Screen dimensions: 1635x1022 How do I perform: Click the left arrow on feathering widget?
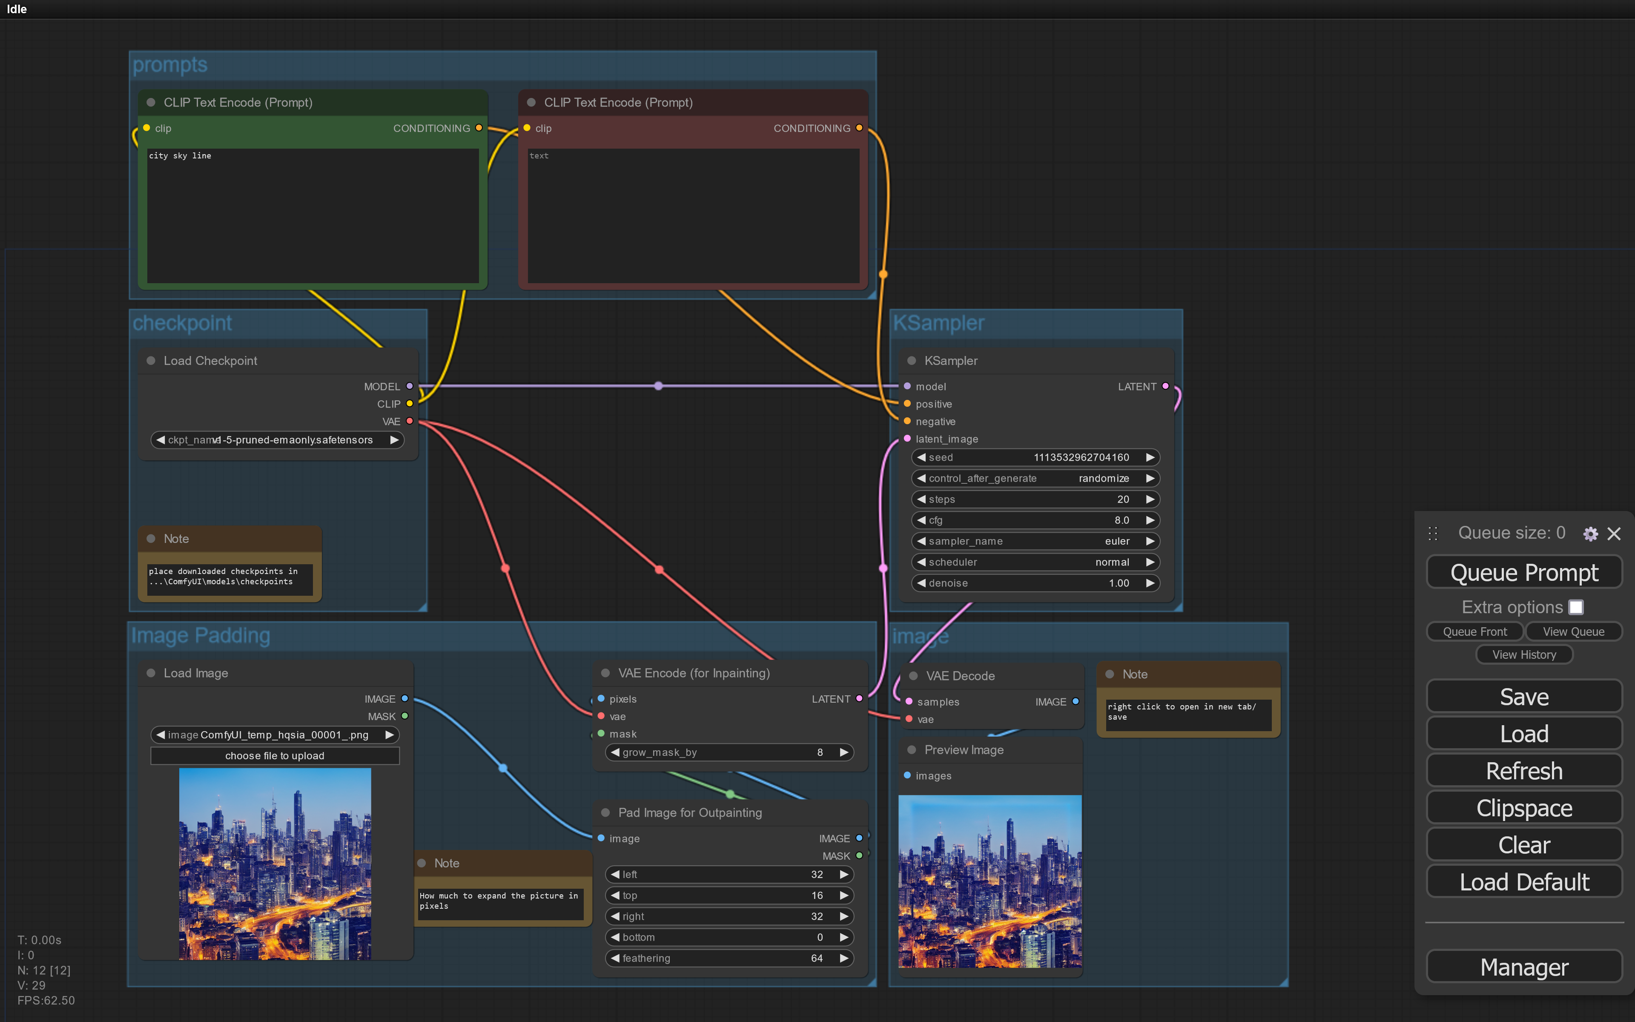point(615,958)
